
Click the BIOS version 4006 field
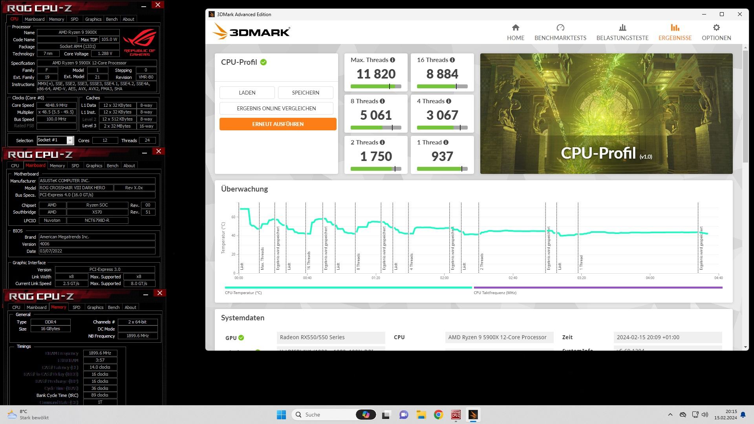(97, 244)
